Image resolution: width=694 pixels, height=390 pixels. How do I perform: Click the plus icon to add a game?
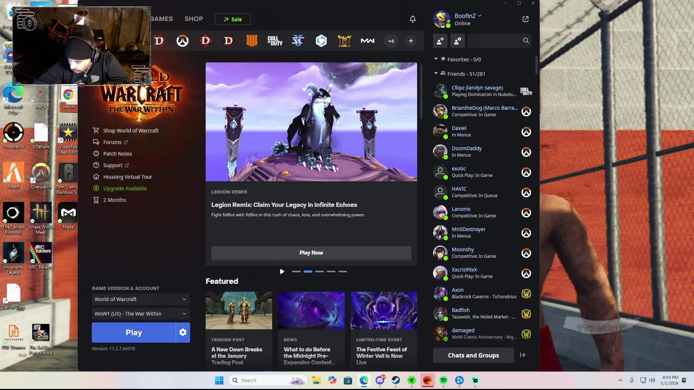point(411,41)
